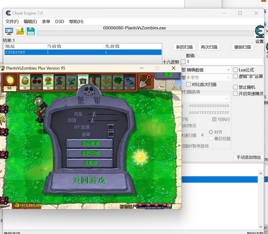Select the Cherry Bomb seed packet

point(36,82)
